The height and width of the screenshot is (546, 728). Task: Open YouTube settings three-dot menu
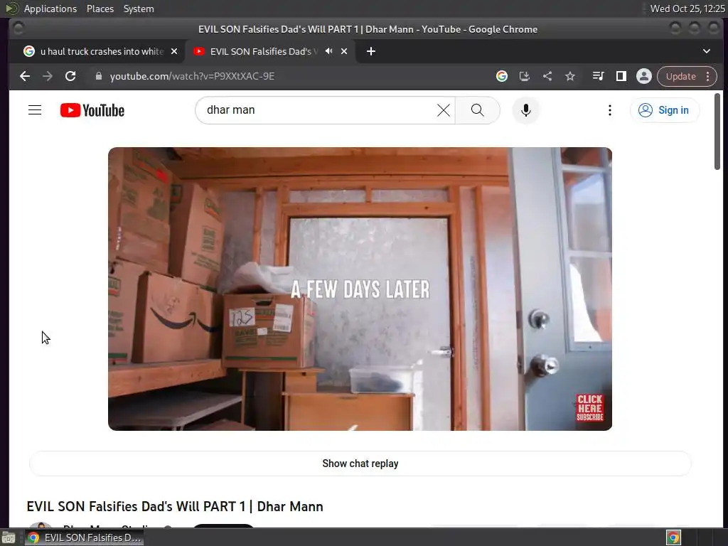click(x=609, y=110)
